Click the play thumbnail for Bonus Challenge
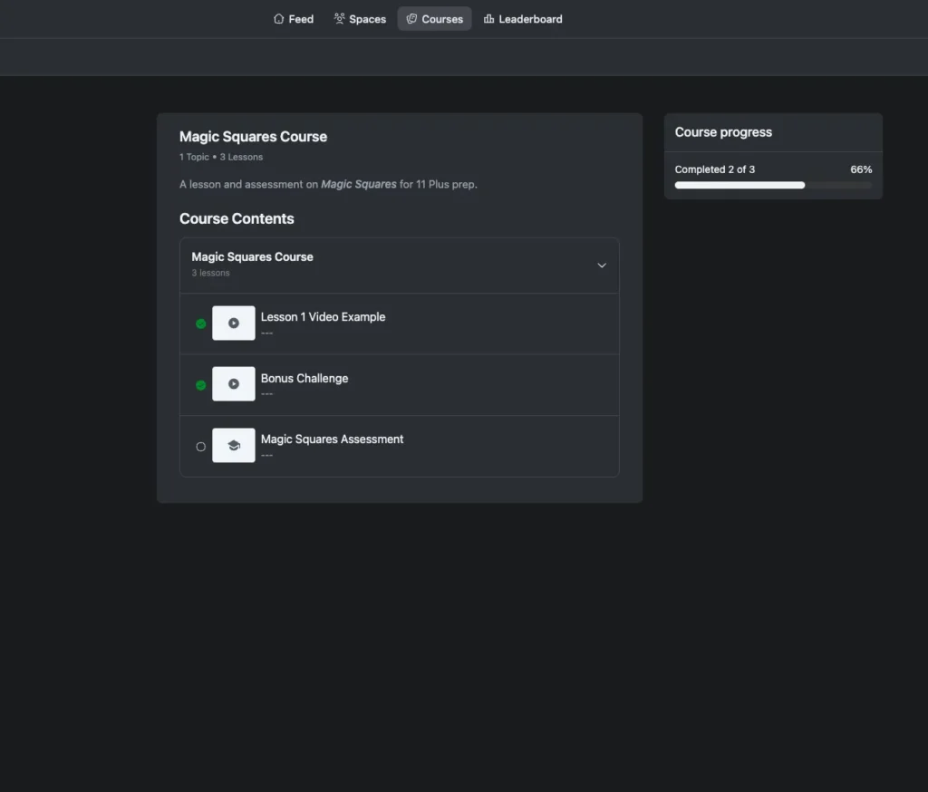 coord(234,384)
